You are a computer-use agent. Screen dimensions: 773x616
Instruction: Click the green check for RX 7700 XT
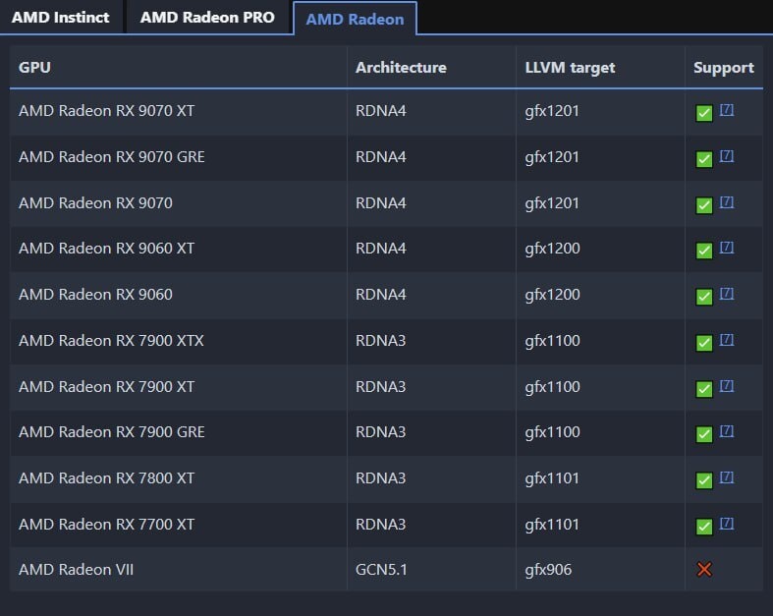click(x=704, y=527)
